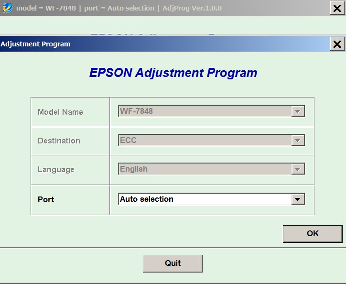This screenshot has height=284, width=346.
Task: Click the English language field
Action: tap(211, 169)
